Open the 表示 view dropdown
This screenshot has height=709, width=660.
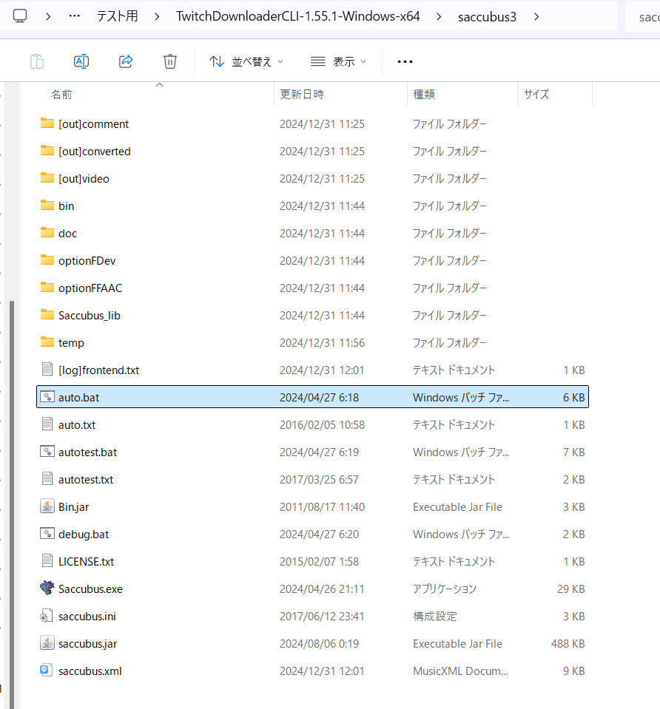coord(338,61)
